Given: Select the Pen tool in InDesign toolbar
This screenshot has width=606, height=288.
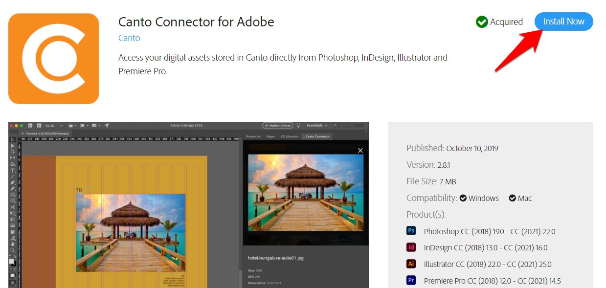Looking at the screenshot, I should [13, 182].
